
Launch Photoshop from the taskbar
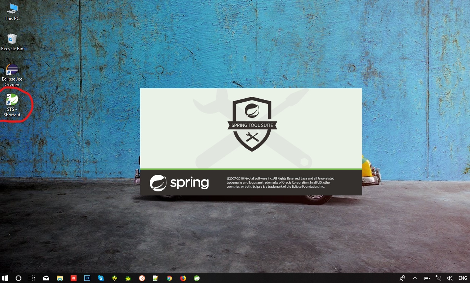pyautogui.click(x=87, y=278)
